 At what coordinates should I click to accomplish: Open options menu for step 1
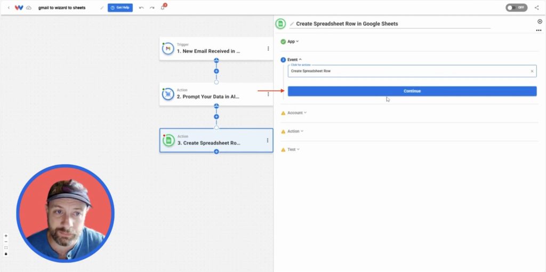pyautogui.click(x=268, y=49)
